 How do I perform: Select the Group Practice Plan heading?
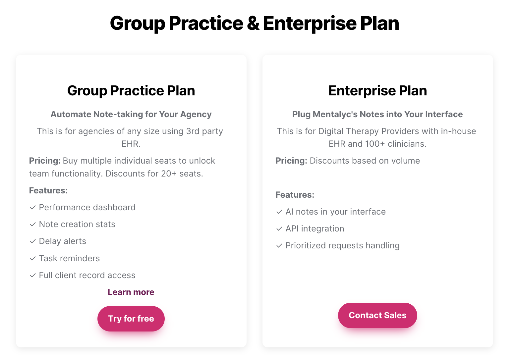point(131,90)
